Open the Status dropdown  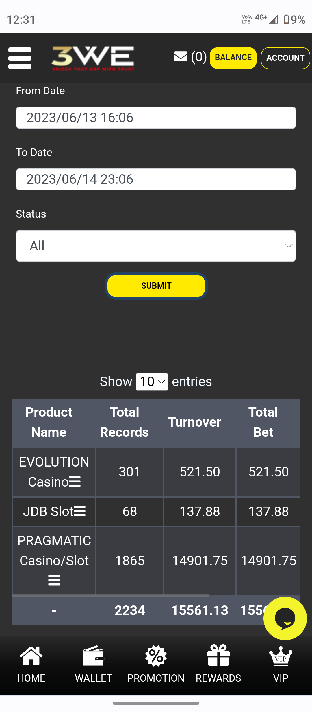pyautogui.click(x=156, y=246)
